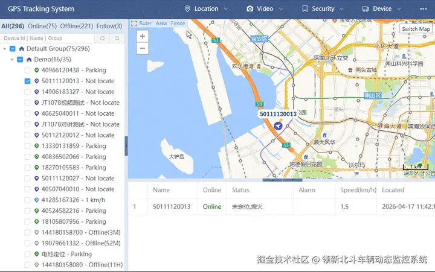Click status pin icon of 40836502066

coord(36,157)
